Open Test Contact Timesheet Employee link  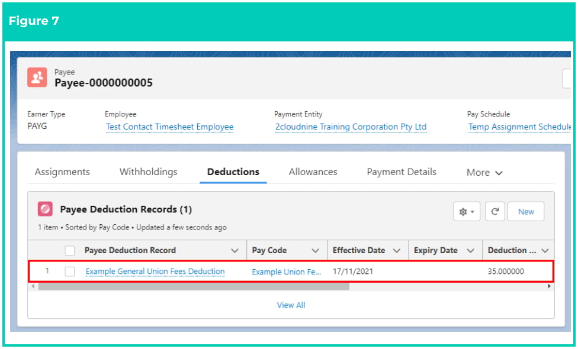click(169, 127)
